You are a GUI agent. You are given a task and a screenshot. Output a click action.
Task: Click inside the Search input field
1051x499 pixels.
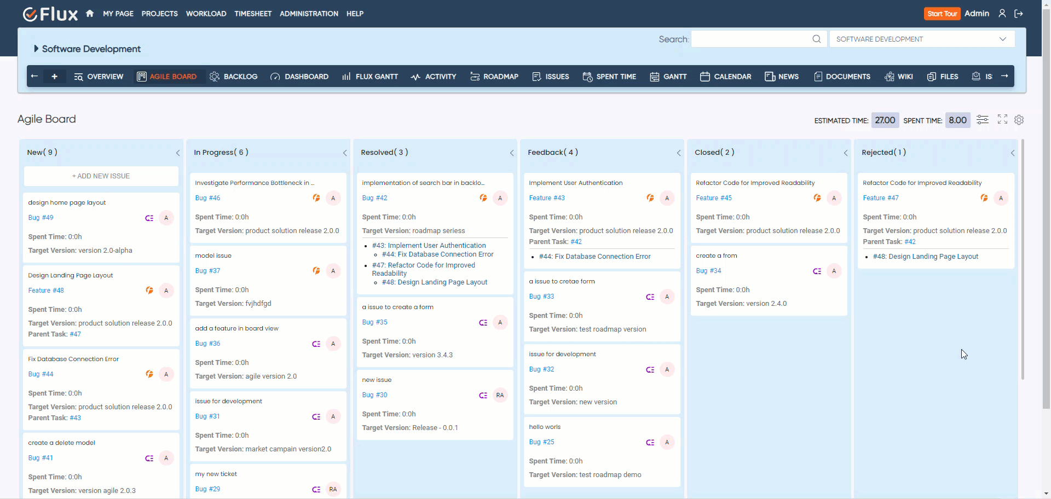click(750, 39)
